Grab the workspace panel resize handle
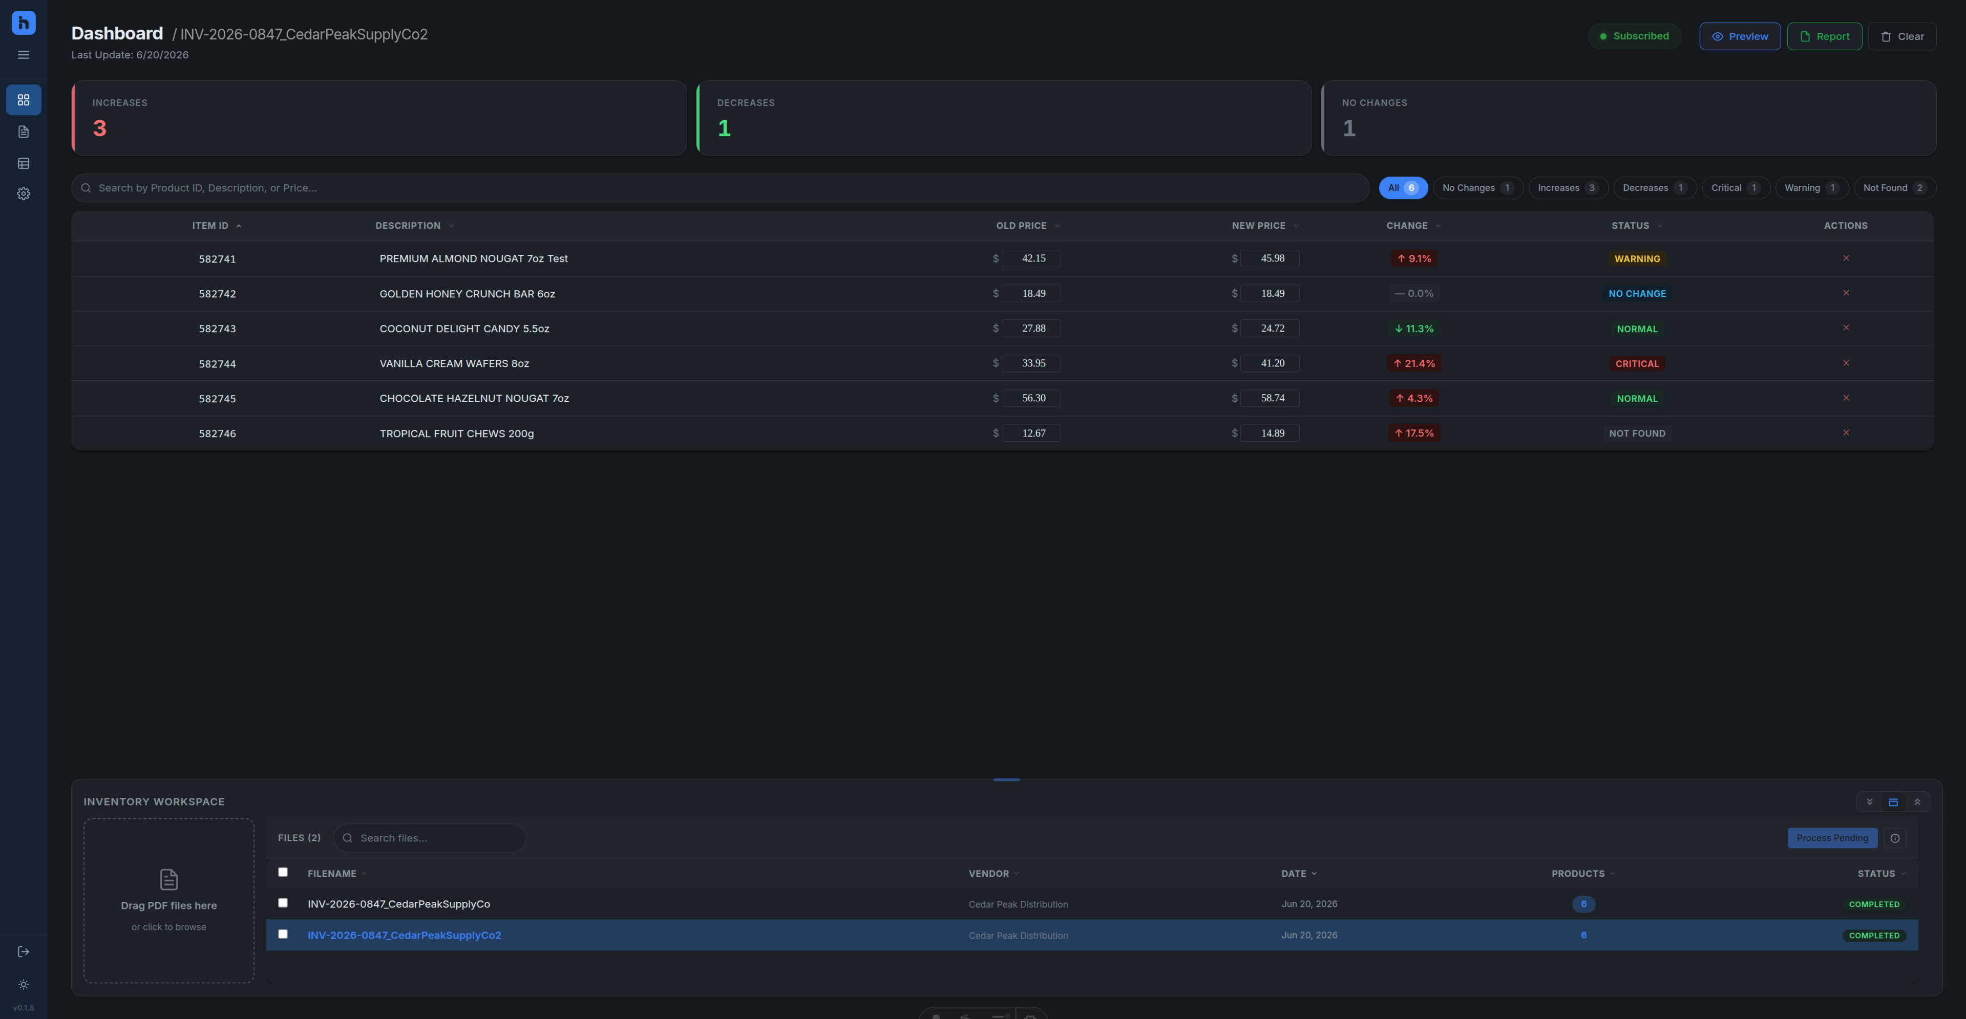Image resolution: width=1966 pixels, height=1019 pixels. [1007, 779]
